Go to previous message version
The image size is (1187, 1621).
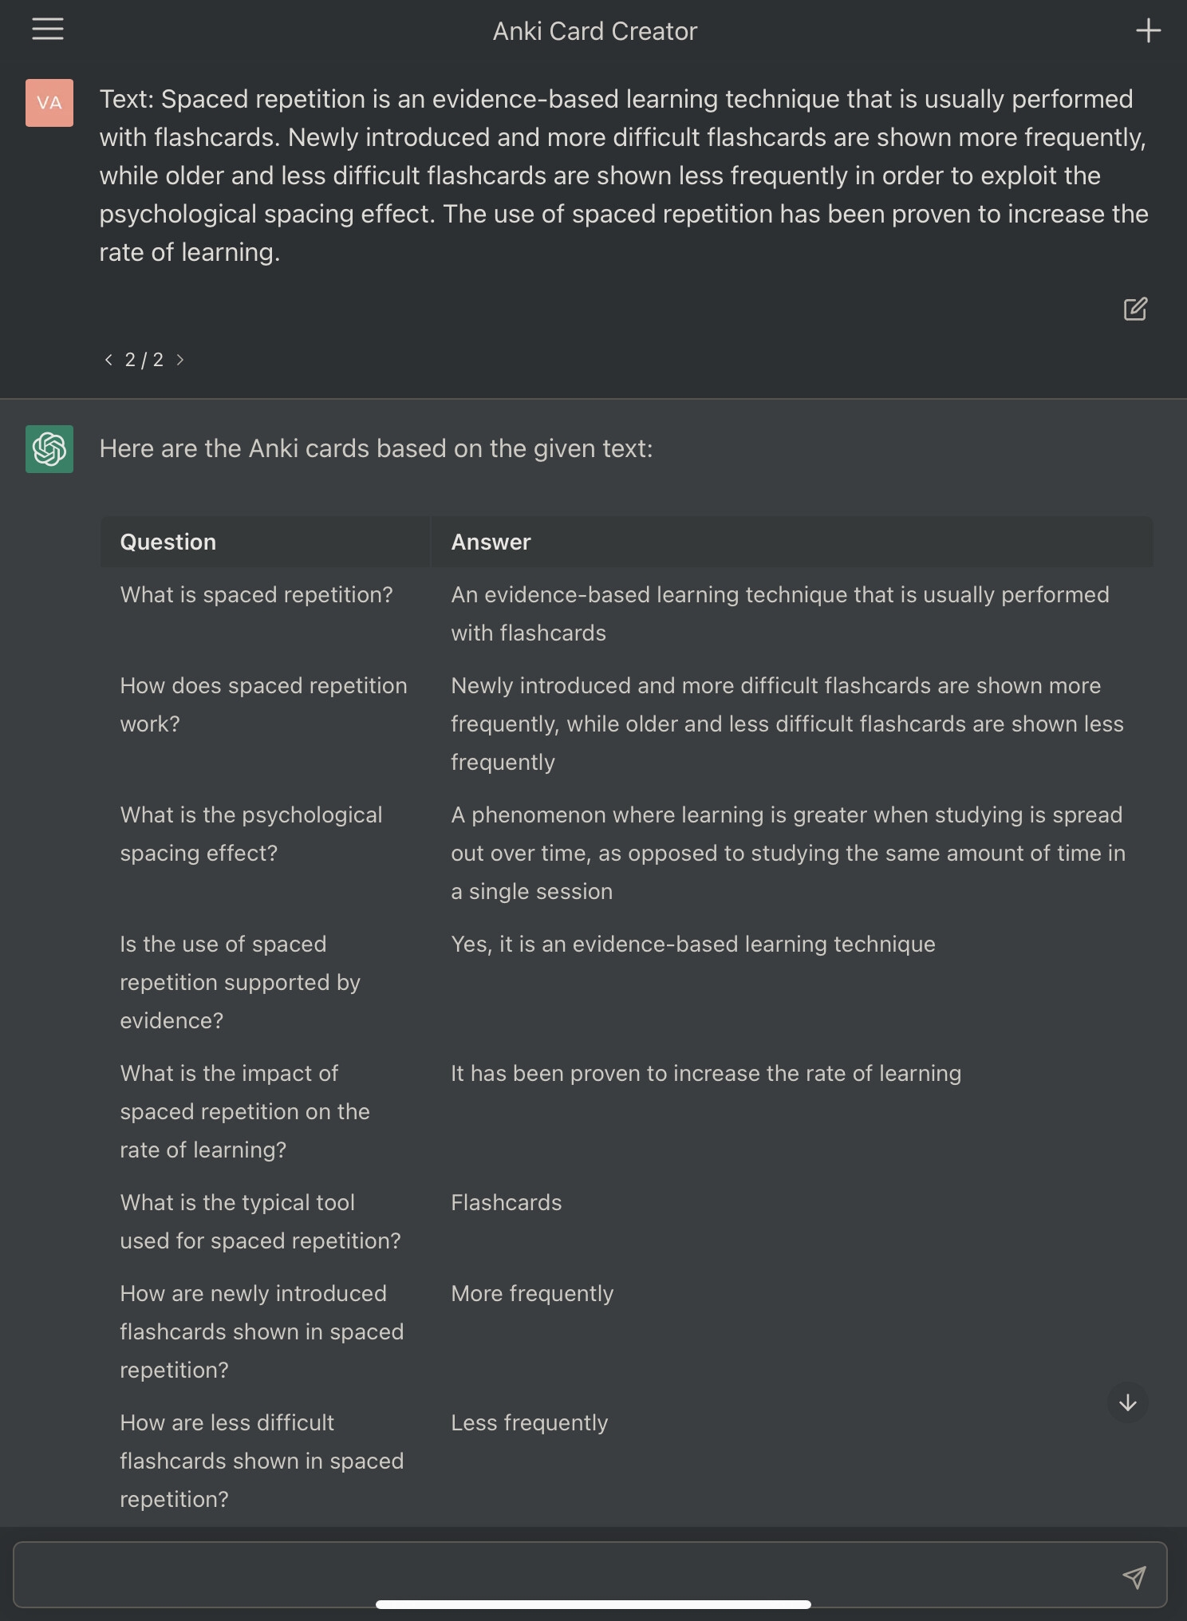coord(108,360)
